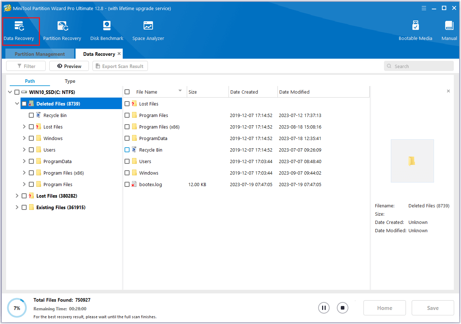Sort by Date Created column
Image resolution: width=461 pixels, height=324 pixels.
pos(253,92)
